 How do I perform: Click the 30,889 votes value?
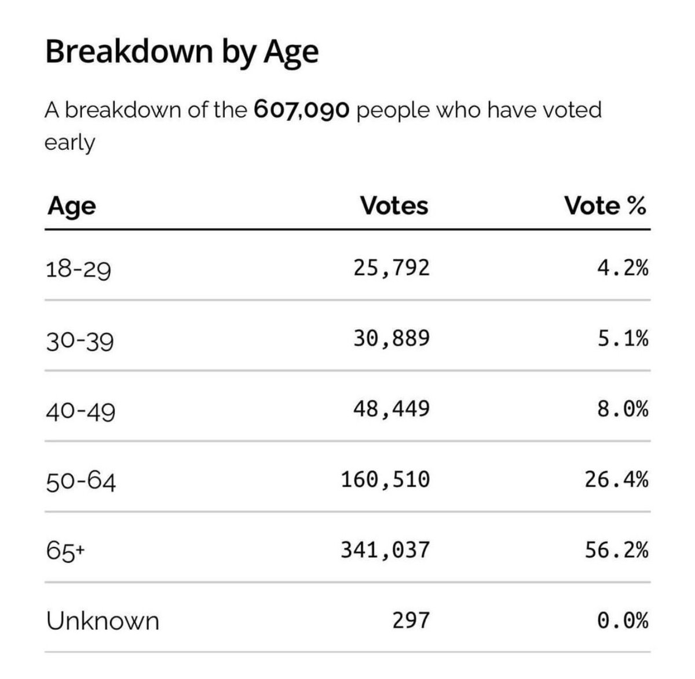[x=392, y=338]
